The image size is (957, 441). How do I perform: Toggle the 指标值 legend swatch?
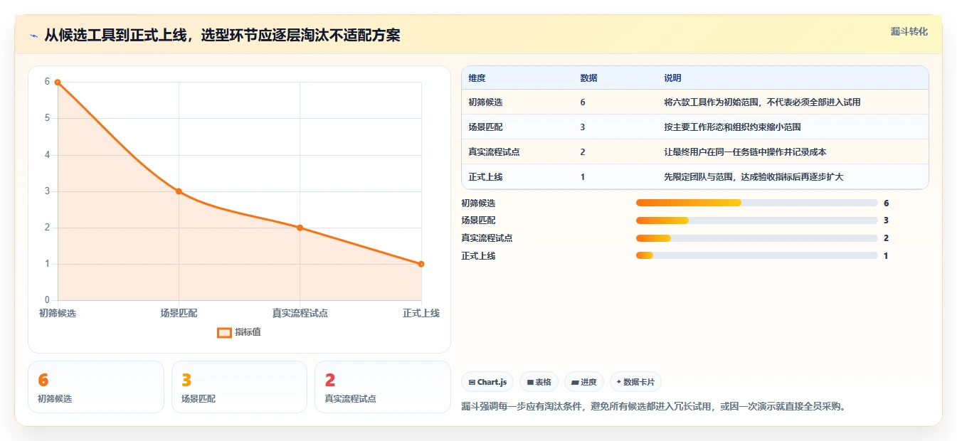[x=224, y=332]
